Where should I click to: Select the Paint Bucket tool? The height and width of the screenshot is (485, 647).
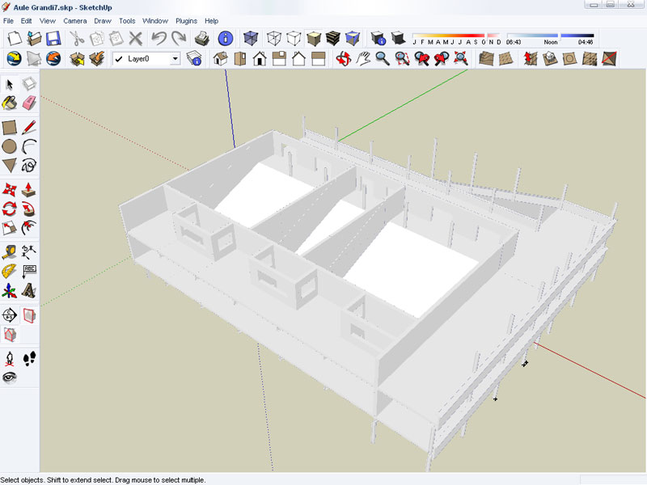click(10, 103)
